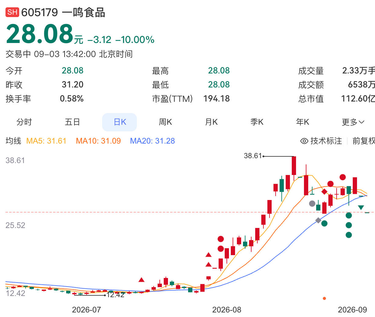Click the 成交额 value 6538万
This screenshot has height=317, width=375.
tap(362, 84)
